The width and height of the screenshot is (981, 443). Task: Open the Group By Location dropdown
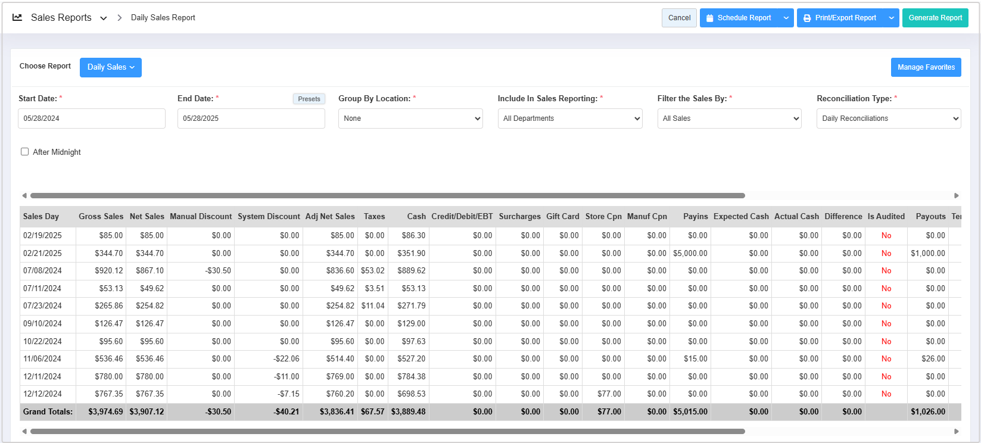410,118
